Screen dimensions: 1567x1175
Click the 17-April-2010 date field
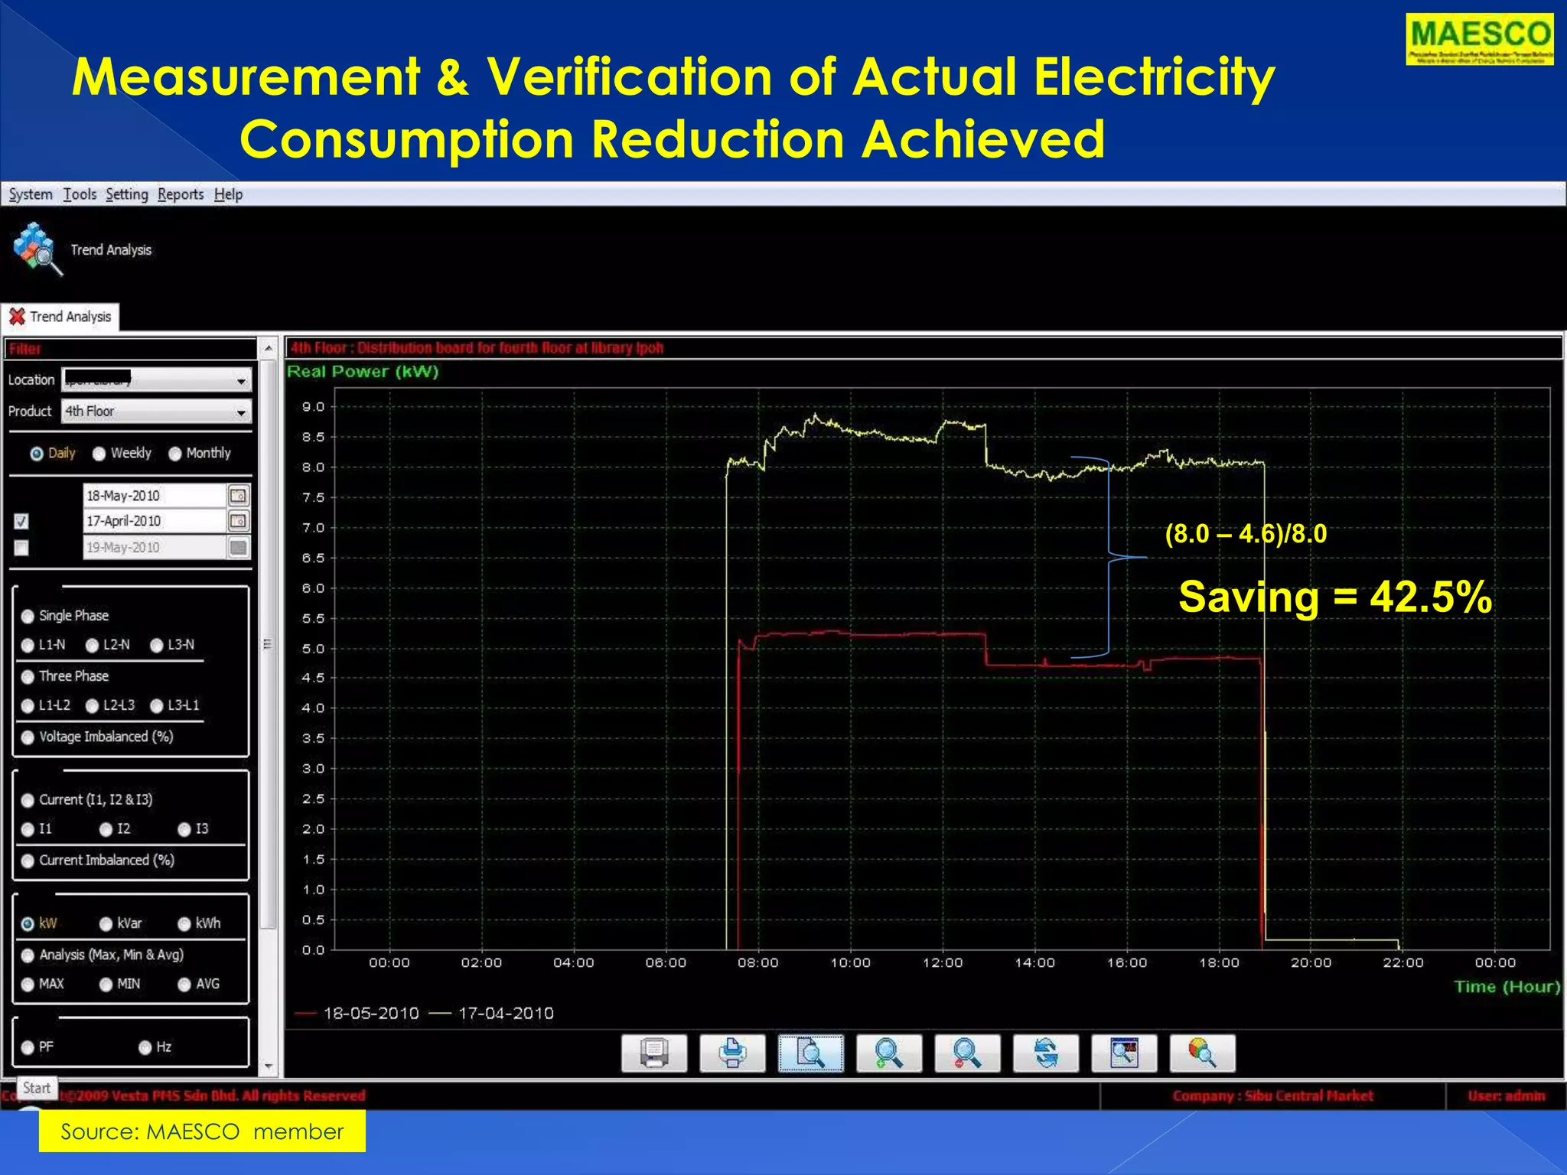(x=155, y=521)
